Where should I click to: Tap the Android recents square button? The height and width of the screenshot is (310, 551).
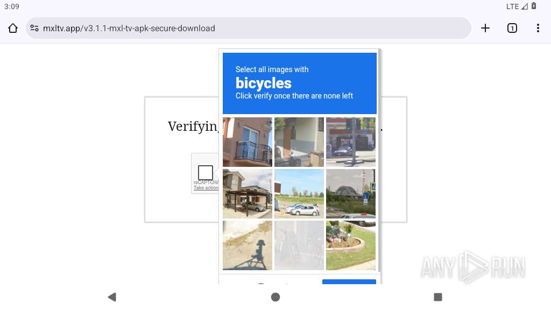click(x=438, y=297)
